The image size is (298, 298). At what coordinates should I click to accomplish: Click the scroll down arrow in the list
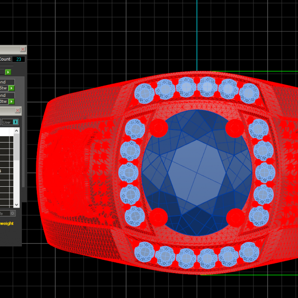(16, 204)
